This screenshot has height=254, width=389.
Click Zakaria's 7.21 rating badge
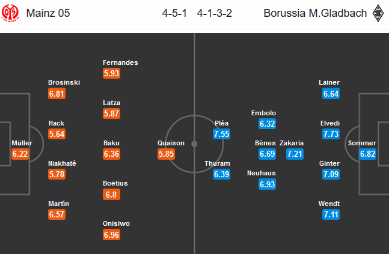295,154
